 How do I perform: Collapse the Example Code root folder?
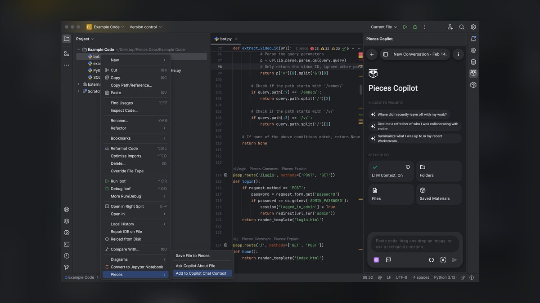point(78,50)
